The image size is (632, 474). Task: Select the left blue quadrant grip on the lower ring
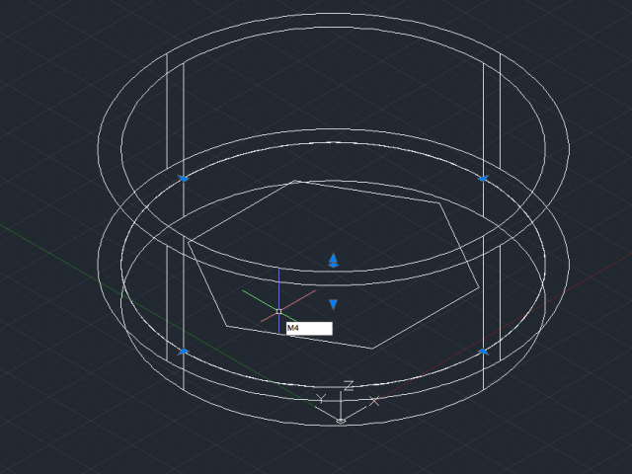(184, 352)
